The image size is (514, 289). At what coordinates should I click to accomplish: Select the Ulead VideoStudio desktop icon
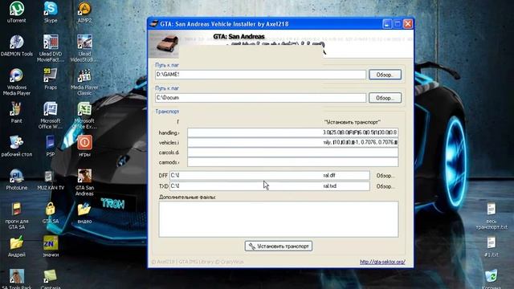point(84,48)
